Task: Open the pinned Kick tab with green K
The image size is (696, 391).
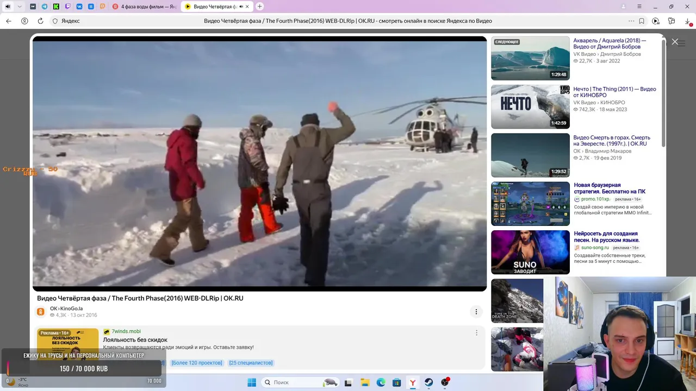Action: pyautogui.click(x=56, y=7)
